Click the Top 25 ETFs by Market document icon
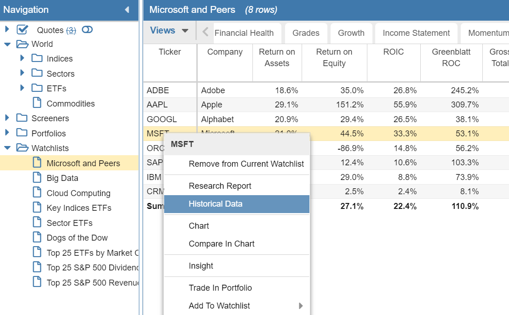Viewport: 509px width, 315px height. tap(37, 252)
